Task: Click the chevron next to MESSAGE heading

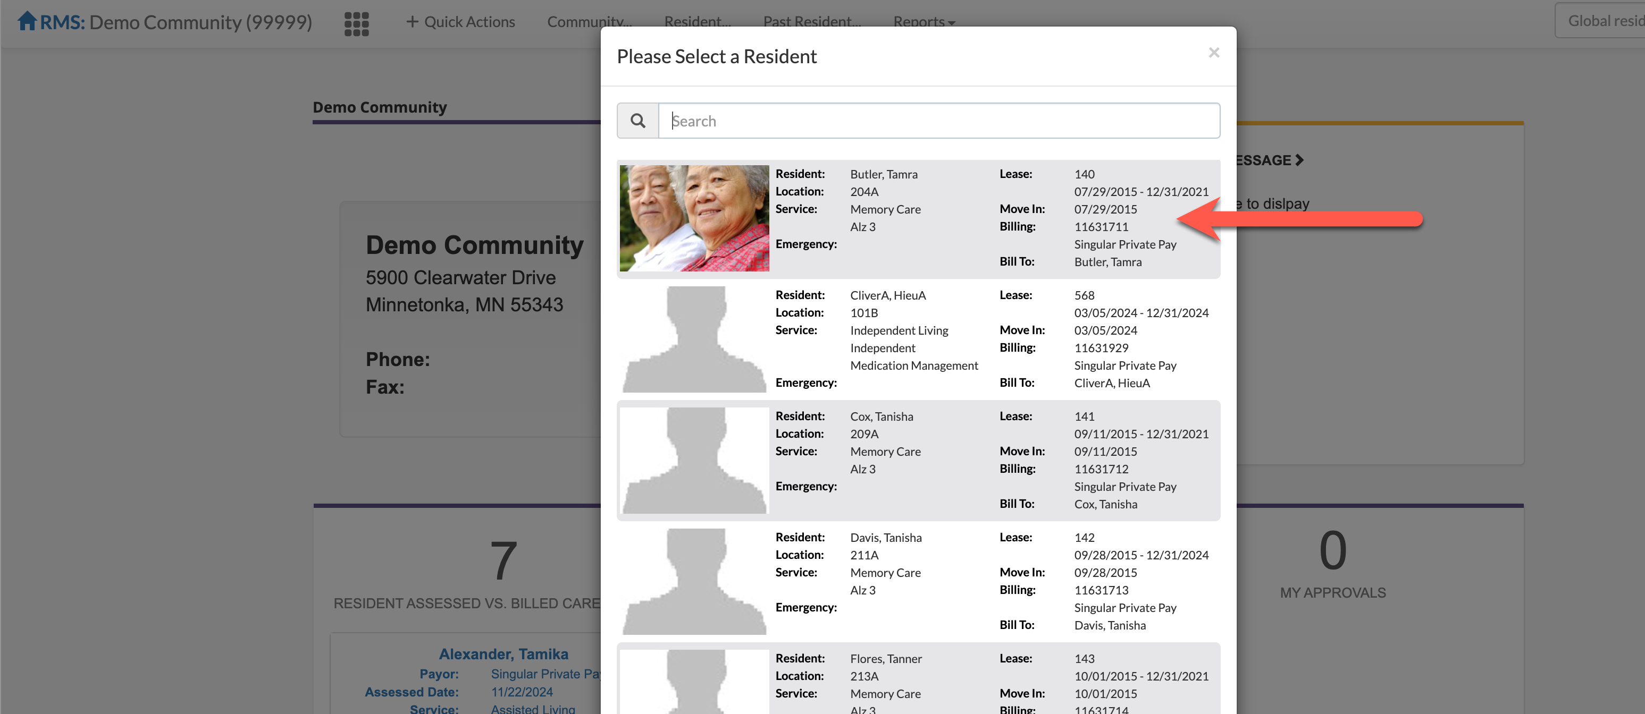Action: 1299,160
